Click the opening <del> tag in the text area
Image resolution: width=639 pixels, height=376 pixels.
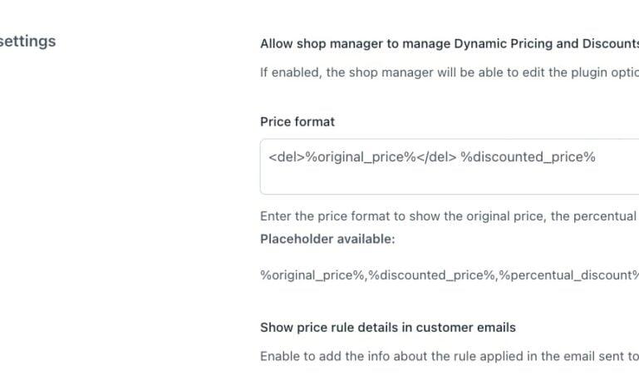(x=287, y=157)
